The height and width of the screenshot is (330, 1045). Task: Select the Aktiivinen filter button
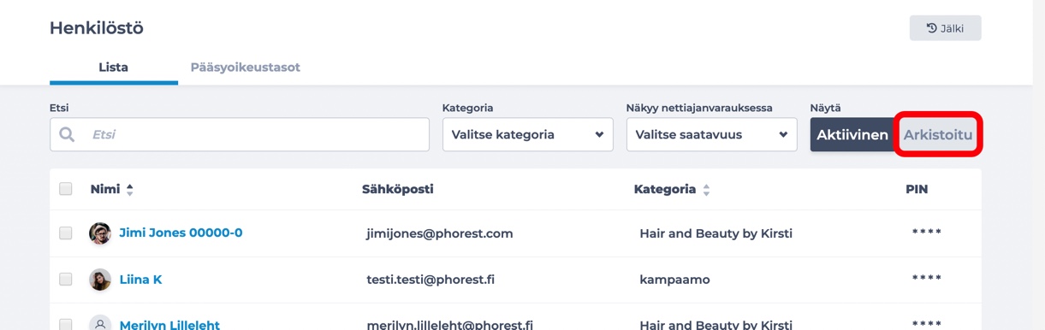(x=852, y=135)
